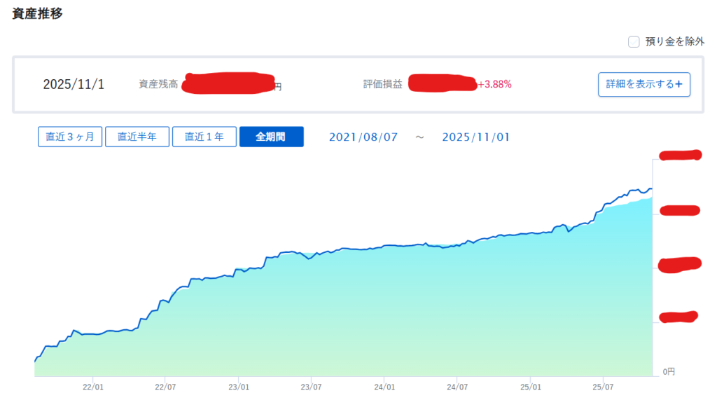
Task: Select the 直近3ヶ月 period tab
Action: click(x=70, y=137)
